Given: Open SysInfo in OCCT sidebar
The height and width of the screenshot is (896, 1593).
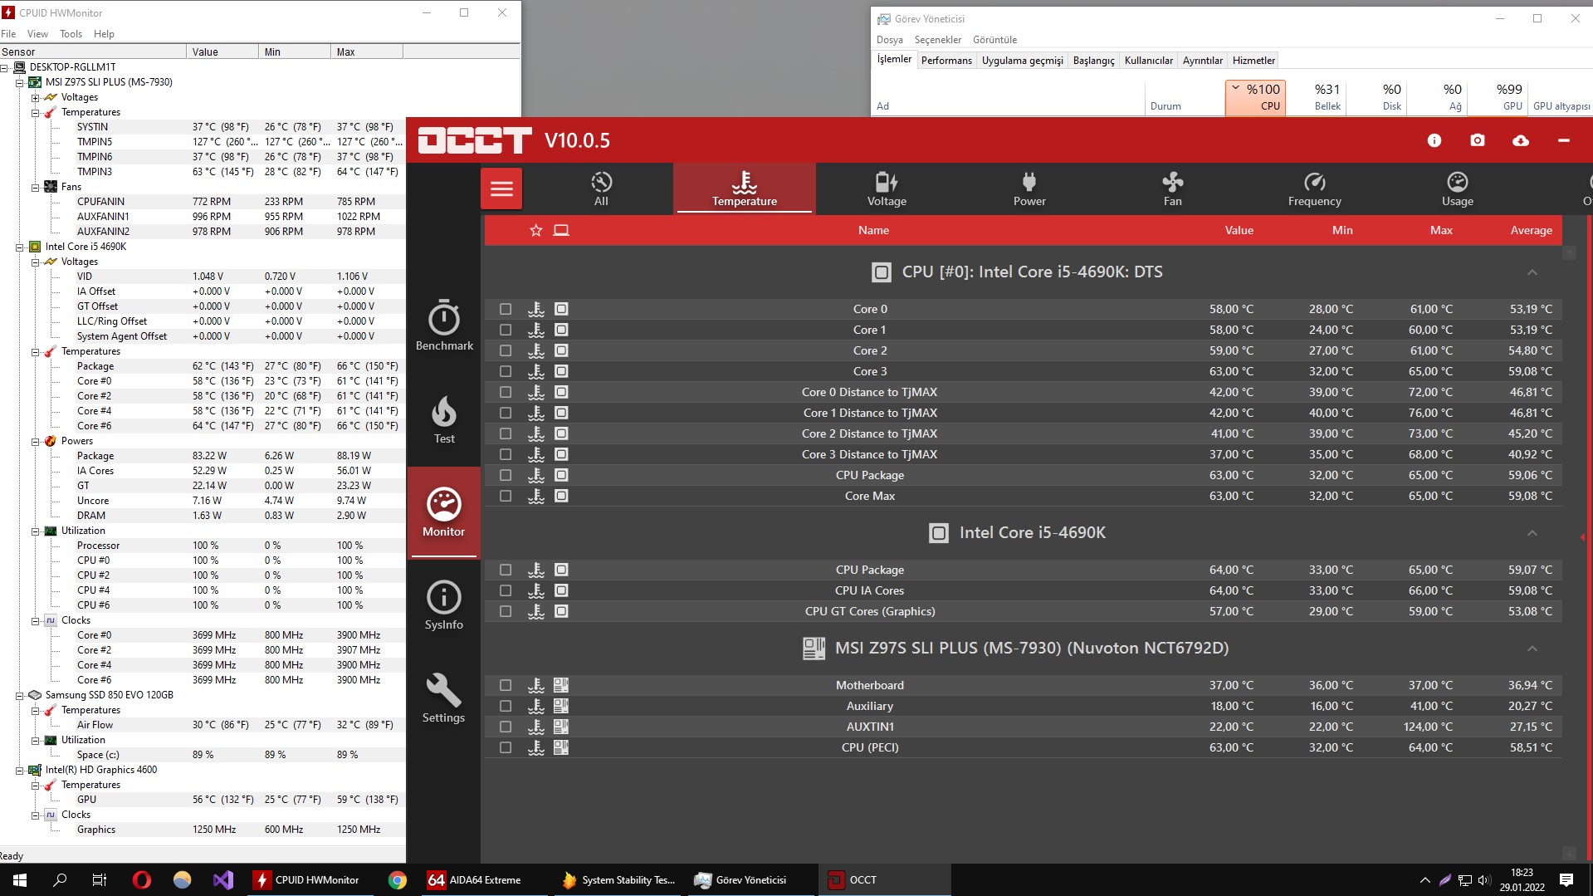Looking at the screenshot, I should (x=444, y=605).
